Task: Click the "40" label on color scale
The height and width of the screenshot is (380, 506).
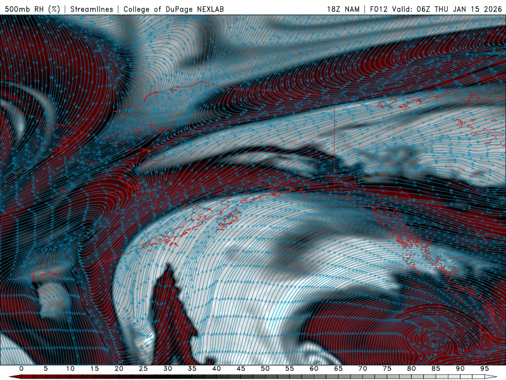Action: (216, 369)
